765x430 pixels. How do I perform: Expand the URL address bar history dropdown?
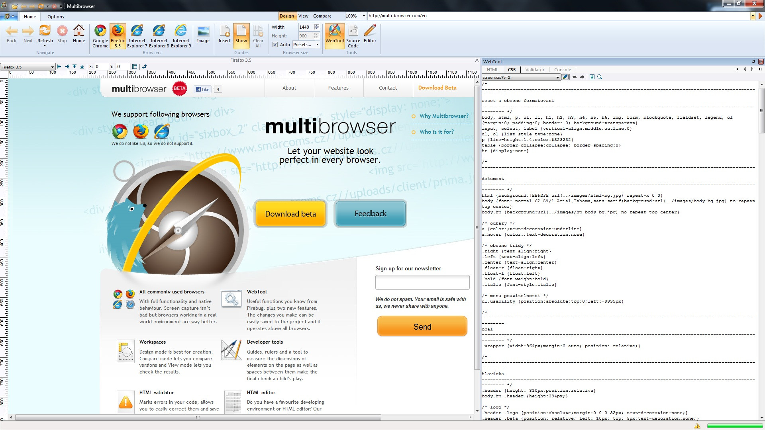click(x=753, y=16)
